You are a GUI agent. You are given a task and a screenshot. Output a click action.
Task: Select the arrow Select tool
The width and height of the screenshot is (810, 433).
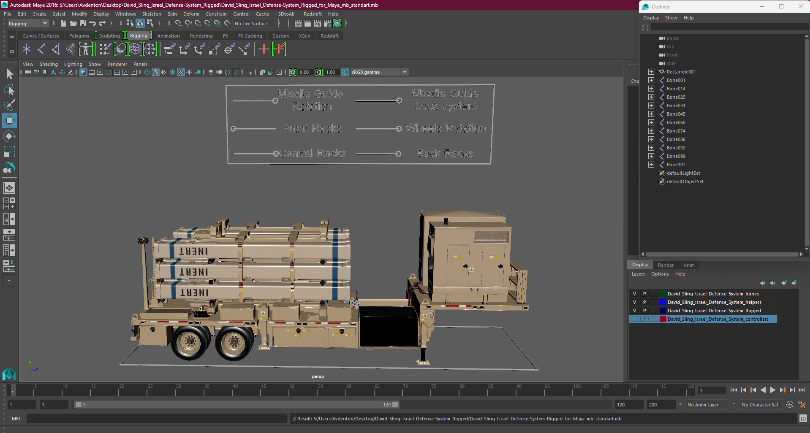pos(9,74)
